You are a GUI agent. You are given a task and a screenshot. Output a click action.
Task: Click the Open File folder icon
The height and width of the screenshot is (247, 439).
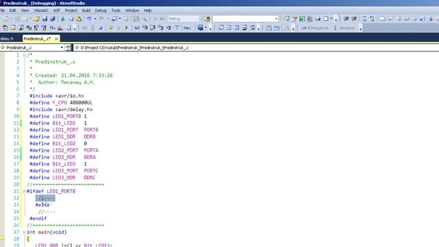36,19
